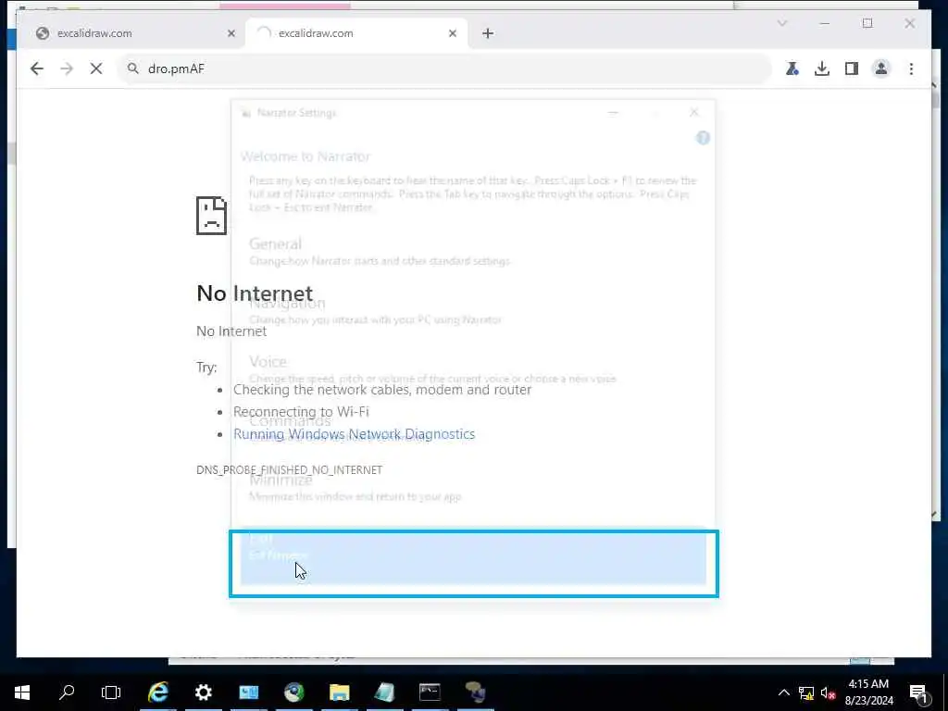
Task: Open Commands settings in Narrator
Action: tap(473, 428)
